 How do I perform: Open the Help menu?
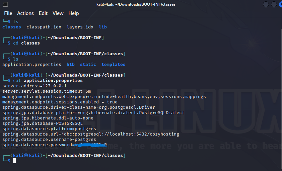[x=74, y=13]
